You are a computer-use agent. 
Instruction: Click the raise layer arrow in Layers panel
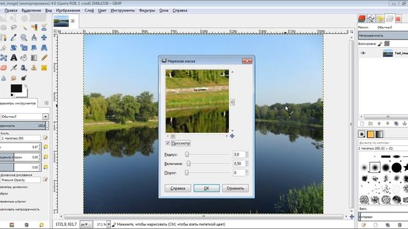click(x=379, y=123)
